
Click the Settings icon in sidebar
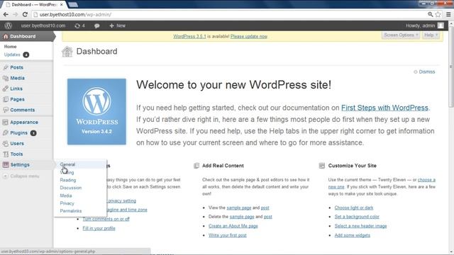click(x=6, y=165)
